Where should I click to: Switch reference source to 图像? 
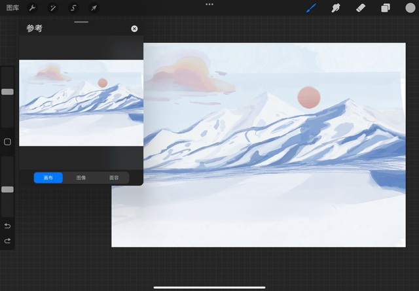click(x=81, y=178)
